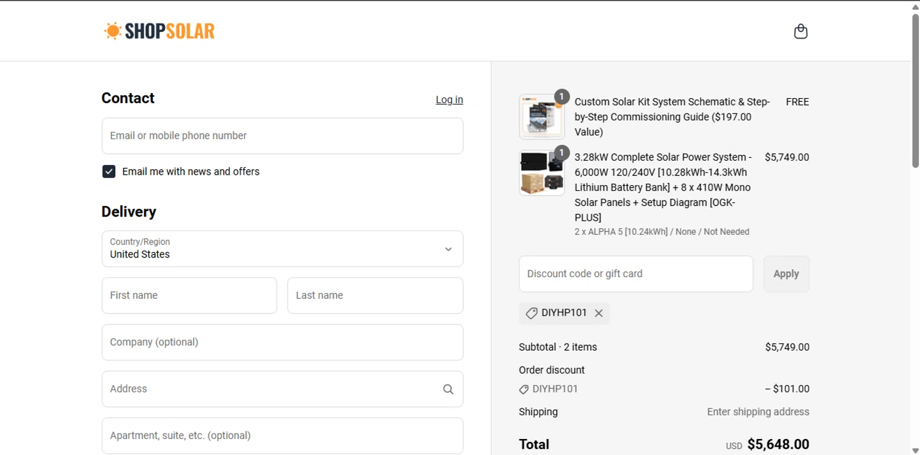Click the address search magnifier icon
920x455 pixels.
click(448, 389)
